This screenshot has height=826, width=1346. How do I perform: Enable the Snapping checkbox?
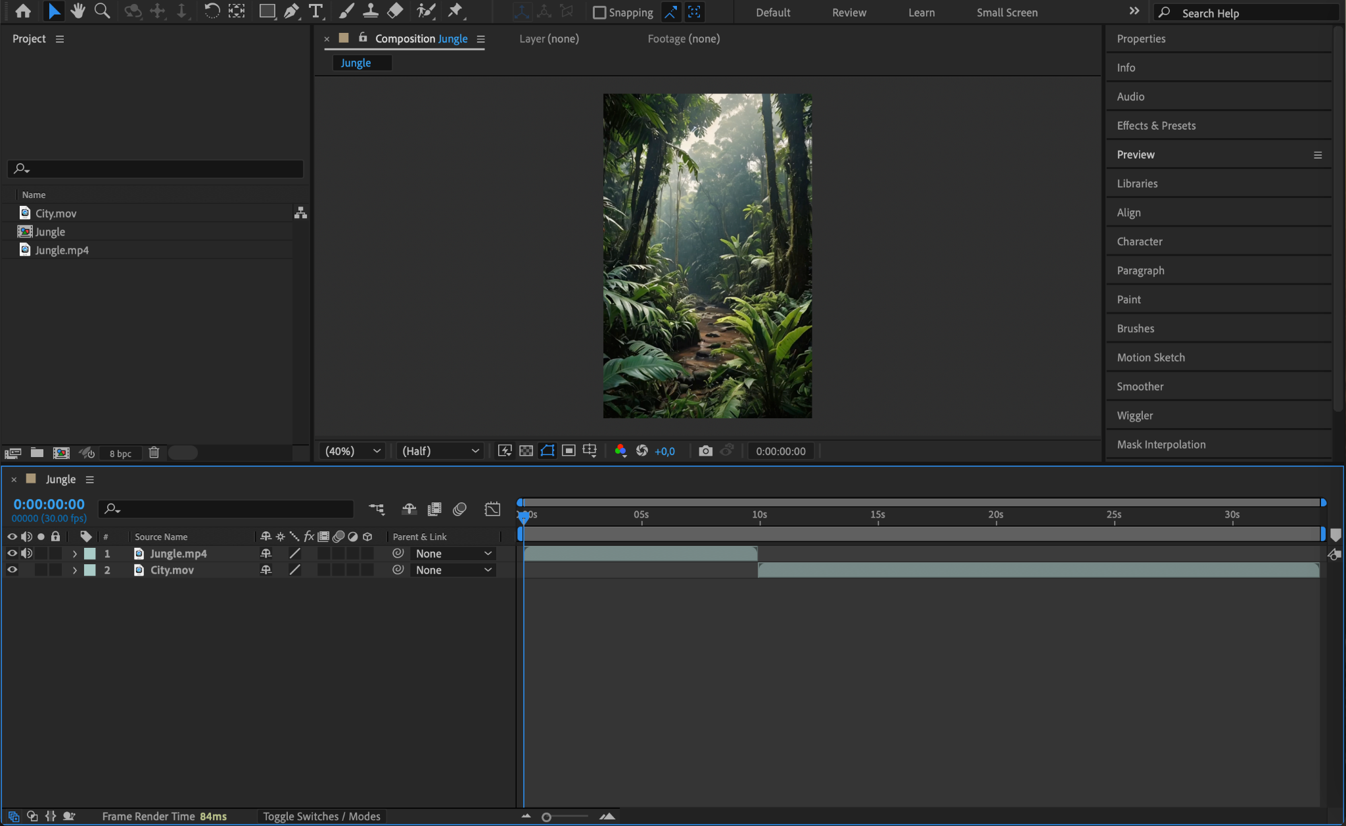point(599,12)
